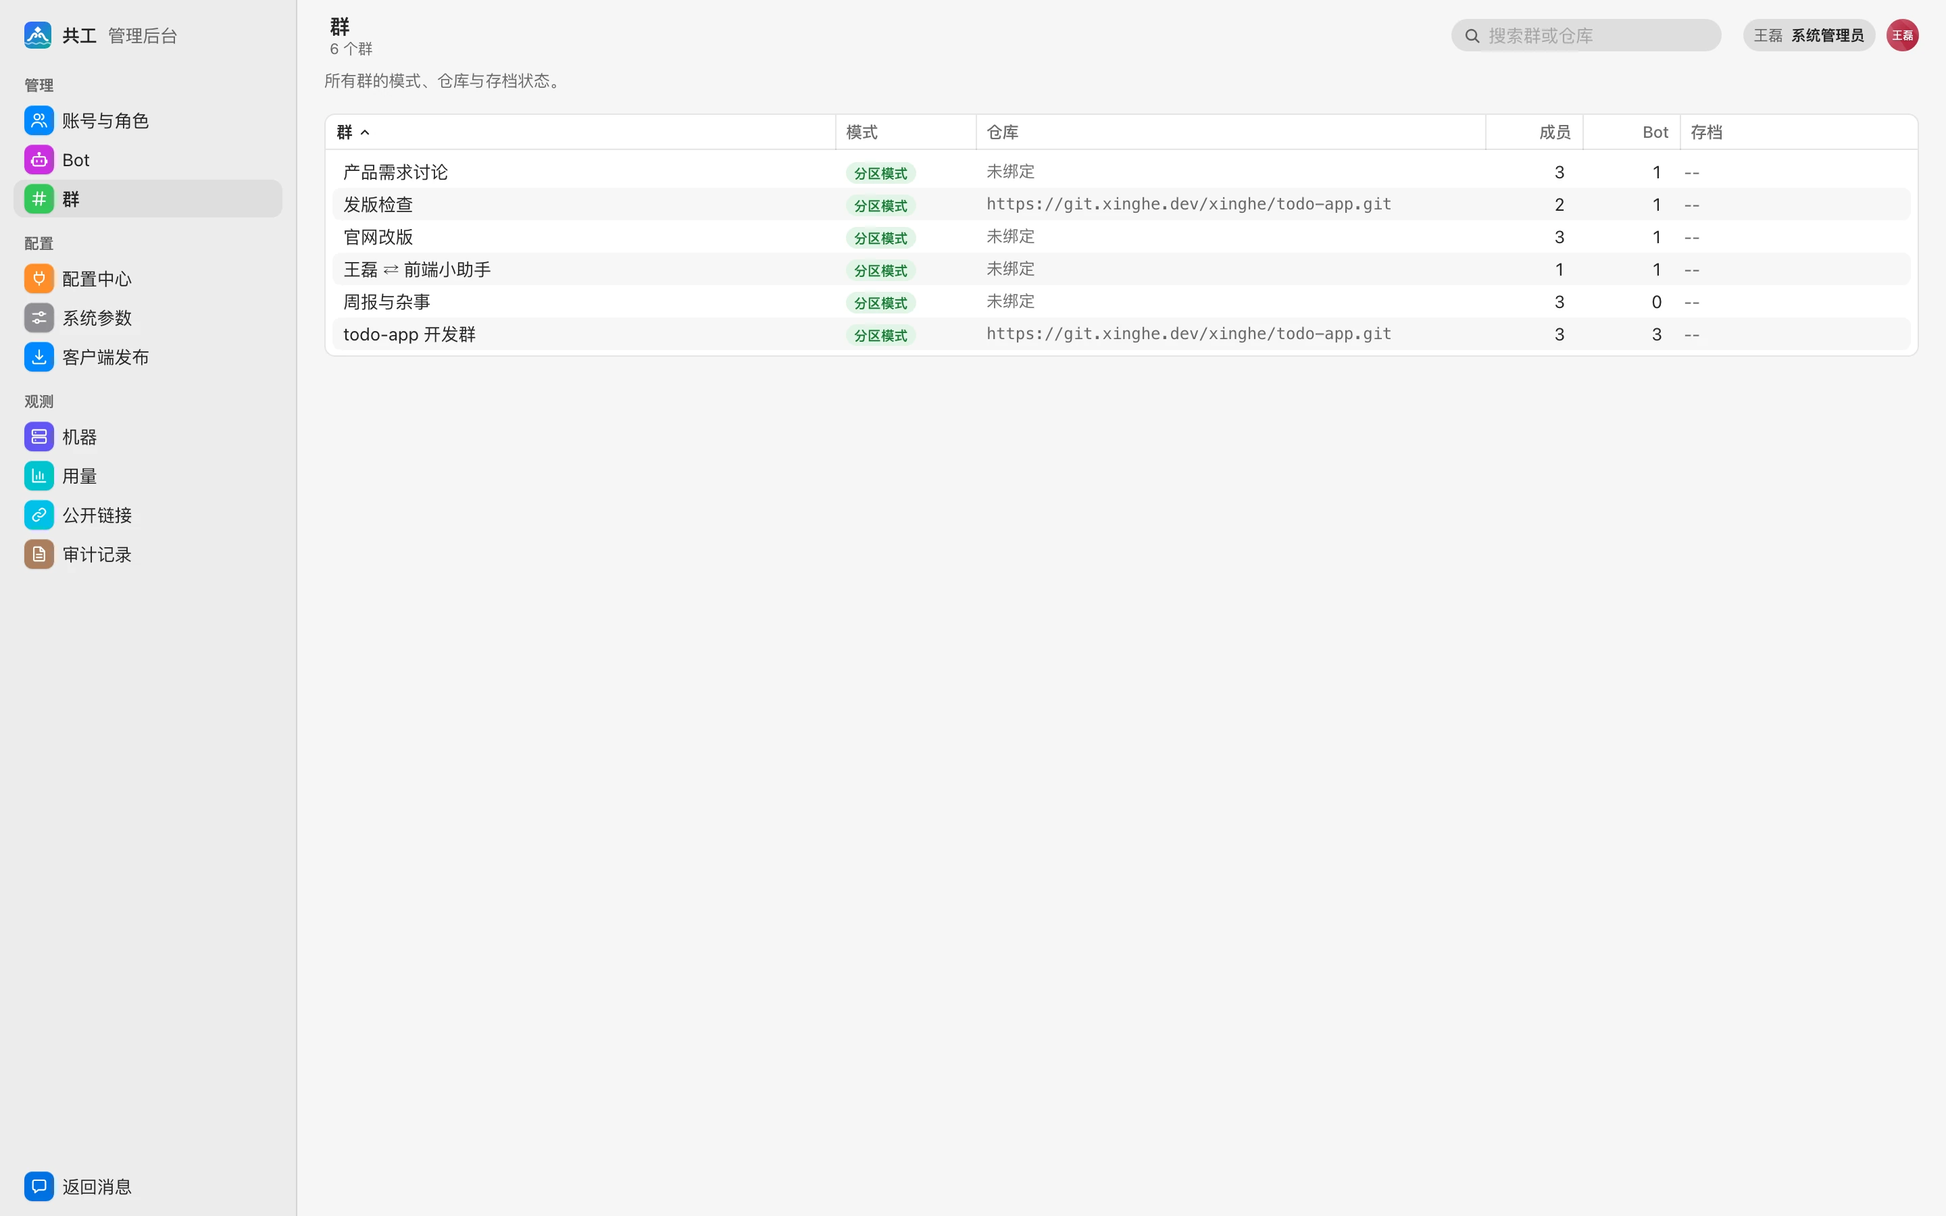
Task: Click 未绑定 in 官网改版 row
Action: pyautogui.click(x=1010, y=236)
